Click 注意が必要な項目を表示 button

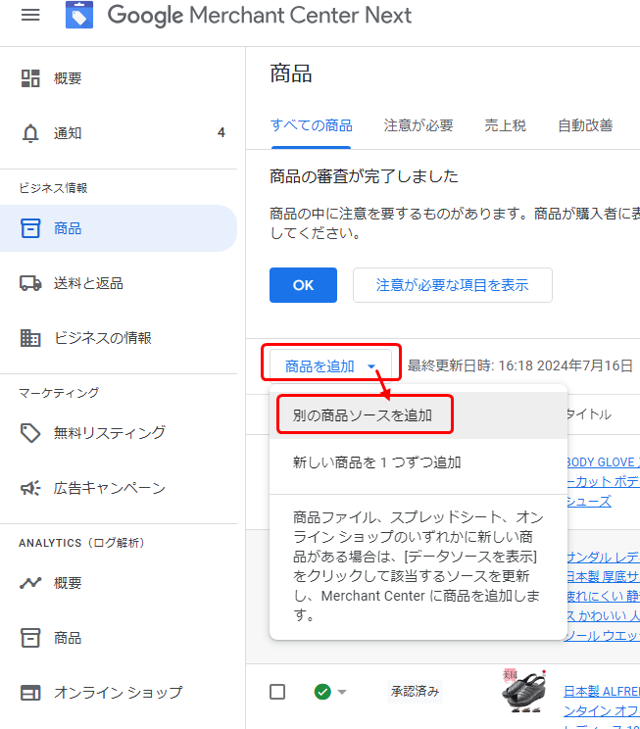pos(452,285)
